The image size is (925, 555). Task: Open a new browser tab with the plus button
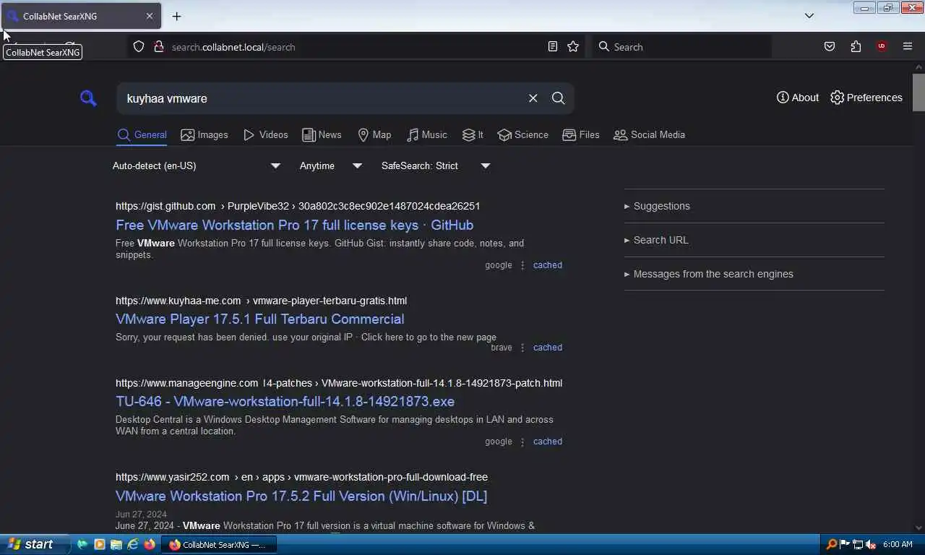click(x=176, y=16)
